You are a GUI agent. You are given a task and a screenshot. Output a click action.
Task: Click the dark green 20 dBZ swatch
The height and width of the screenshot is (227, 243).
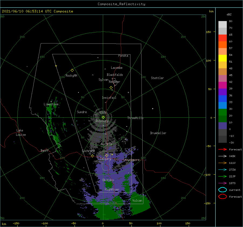[x=222, y=119]
